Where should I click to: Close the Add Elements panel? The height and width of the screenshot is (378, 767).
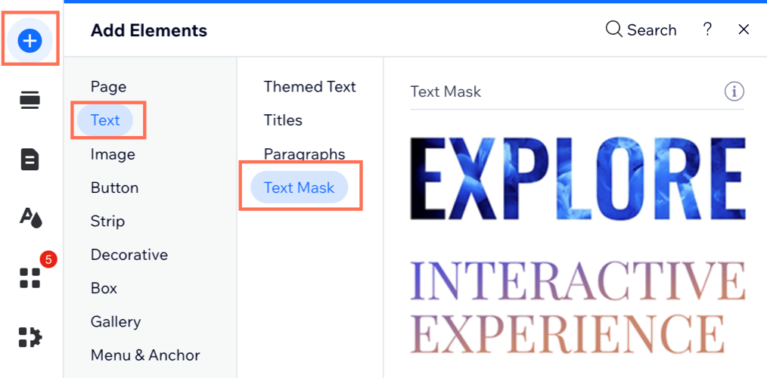pos(744,29)
